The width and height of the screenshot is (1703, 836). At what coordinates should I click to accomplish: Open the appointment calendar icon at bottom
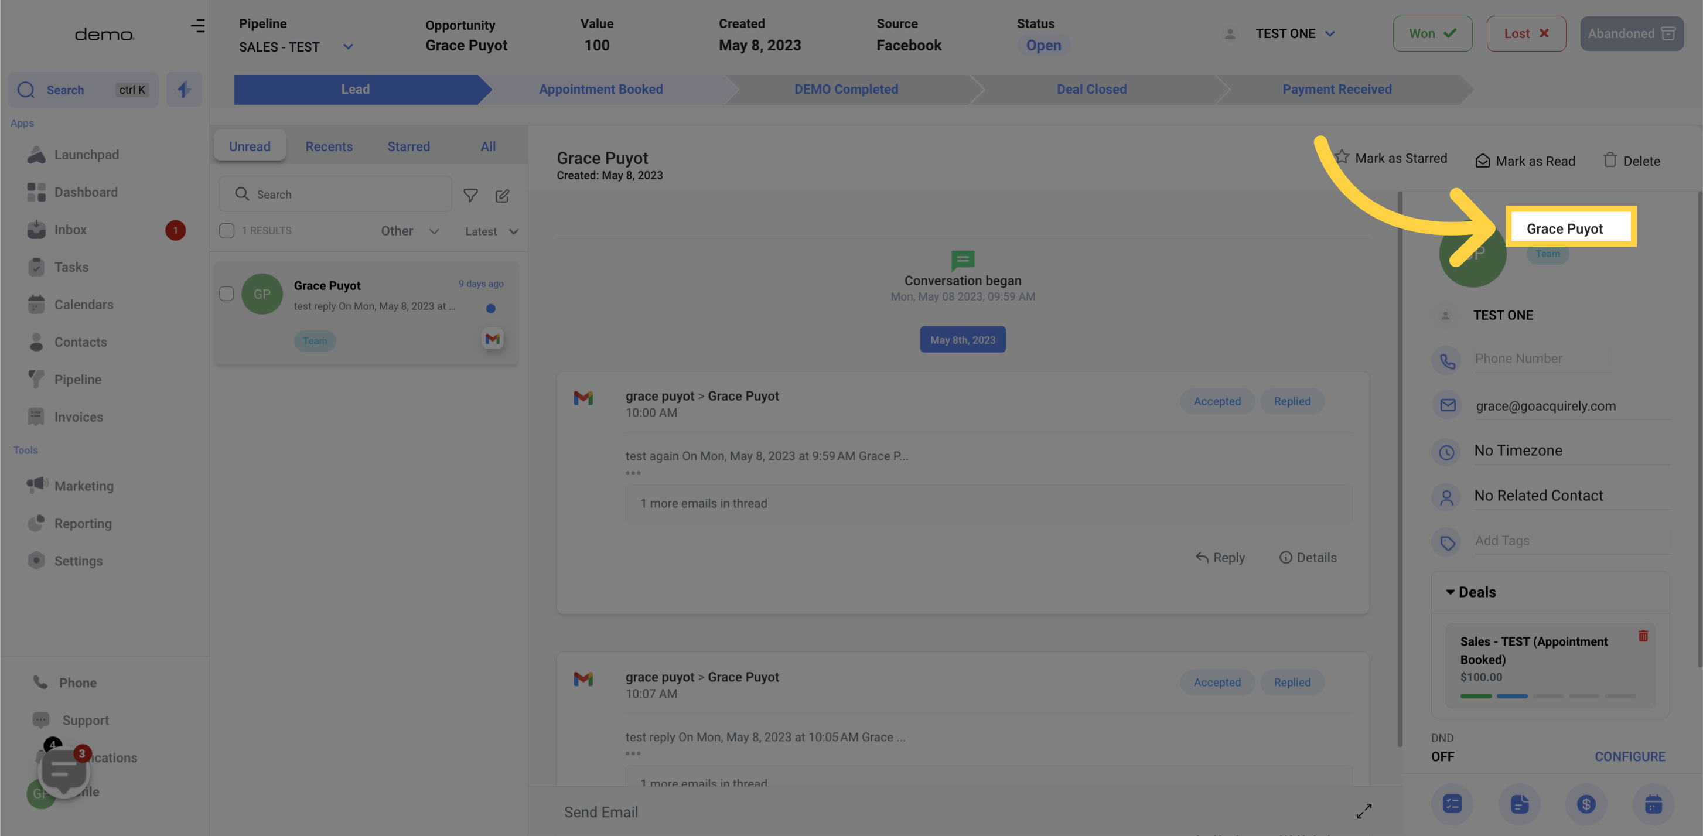click(1653, 804)
